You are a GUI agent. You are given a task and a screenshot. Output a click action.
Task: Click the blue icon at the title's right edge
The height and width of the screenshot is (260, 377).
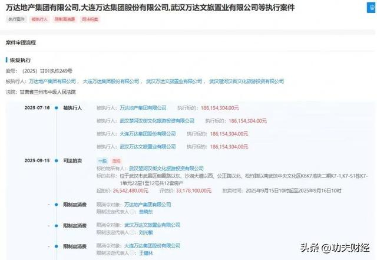(x=371, y=8)
